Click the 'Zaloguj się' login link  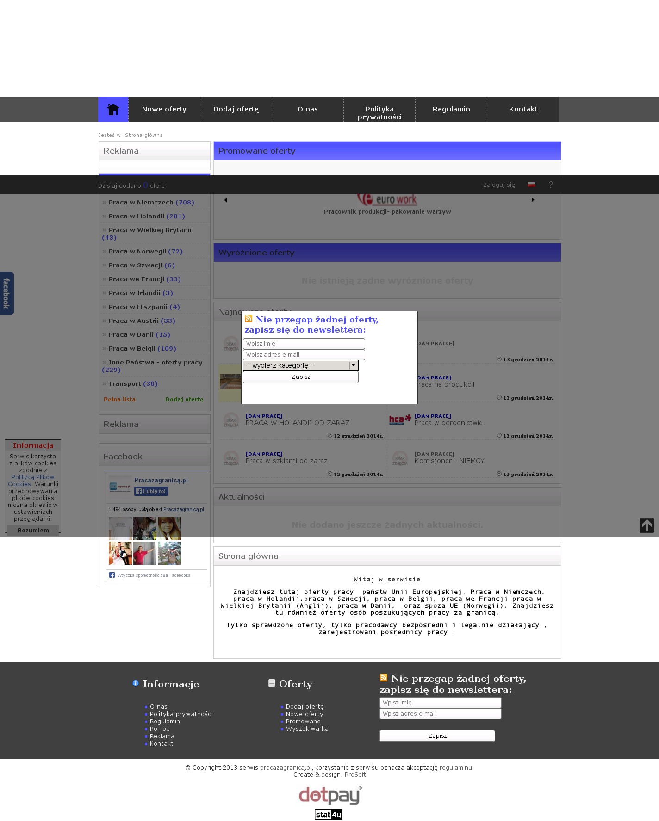(498, 185)
